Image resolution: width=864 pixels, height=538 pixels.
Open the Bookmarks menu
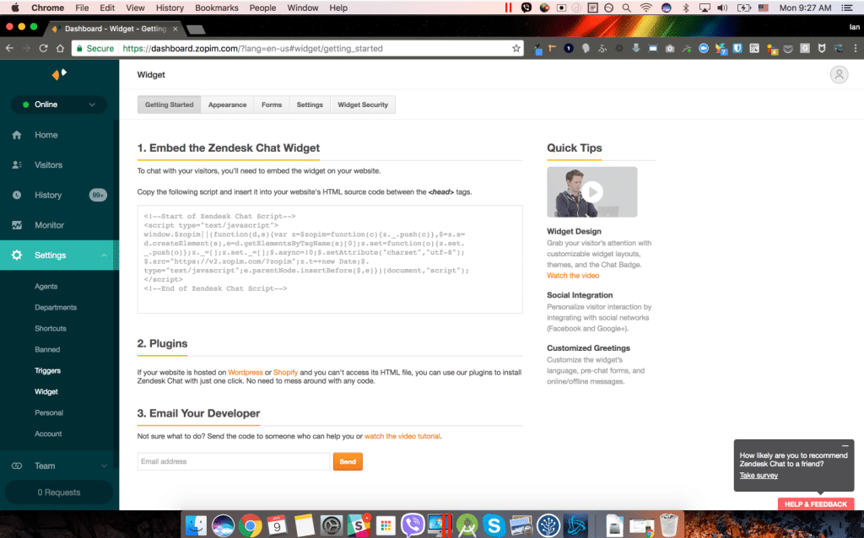[217, 8]
